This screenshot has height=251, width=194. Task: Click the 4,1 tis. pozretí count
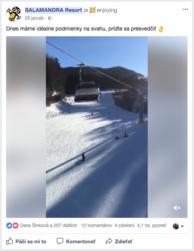[152, 226]
